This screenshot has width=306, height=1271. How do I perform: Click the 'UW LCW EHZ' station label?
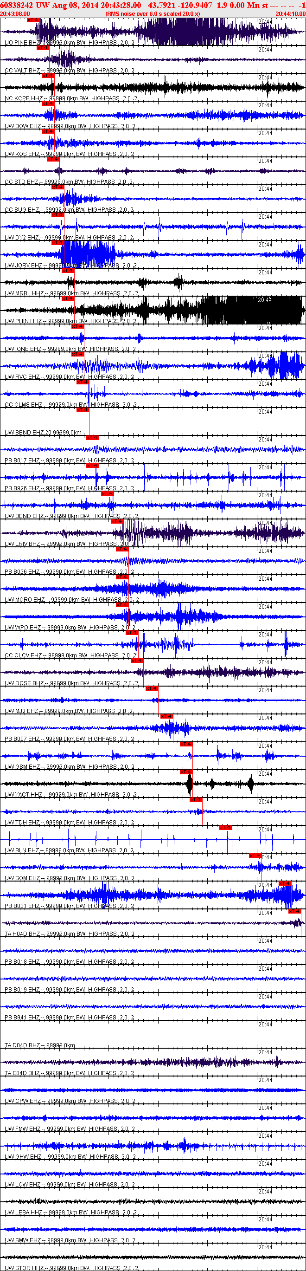point(23,1185)
